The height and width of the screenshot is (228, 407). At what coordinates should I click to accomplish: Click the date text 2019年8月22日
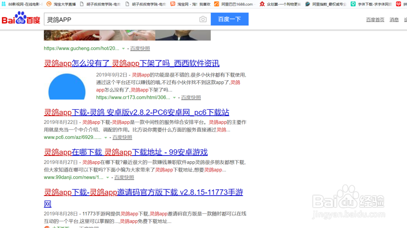coord(61,122)
